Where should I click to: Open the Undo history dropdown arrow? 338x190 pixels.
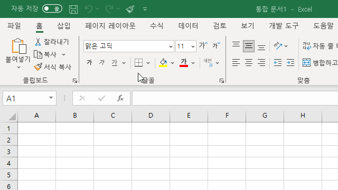pyautogui.click(x=97, y=9)
